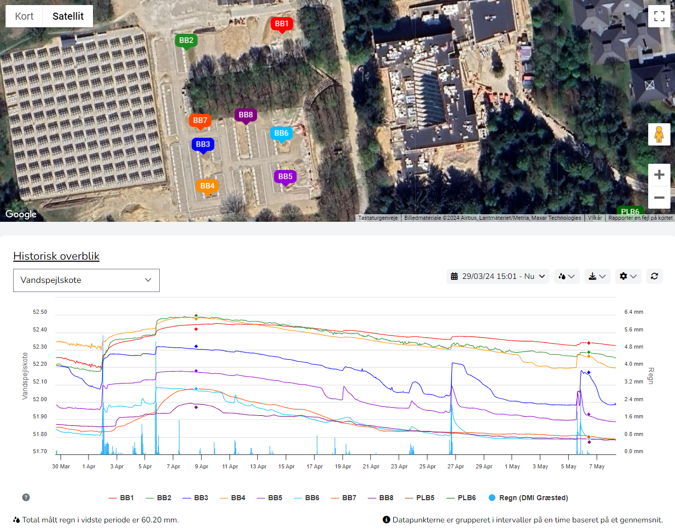Click Rapporter en fejl på kortet link

pos(641,218)
